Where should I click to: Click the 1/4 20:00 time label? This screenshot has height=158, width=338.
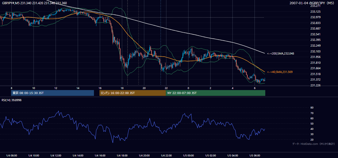pos(144,156)
